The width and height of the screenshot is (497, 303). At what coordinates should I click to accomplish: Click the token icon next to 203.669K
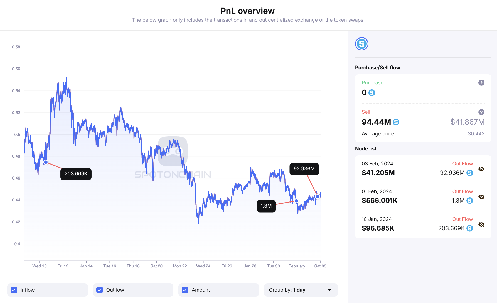470,228
